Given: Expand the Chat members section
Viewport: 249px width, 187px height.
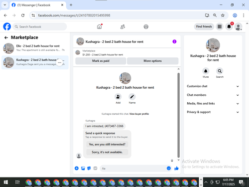Looking at the screenshot, I should 213,95.
